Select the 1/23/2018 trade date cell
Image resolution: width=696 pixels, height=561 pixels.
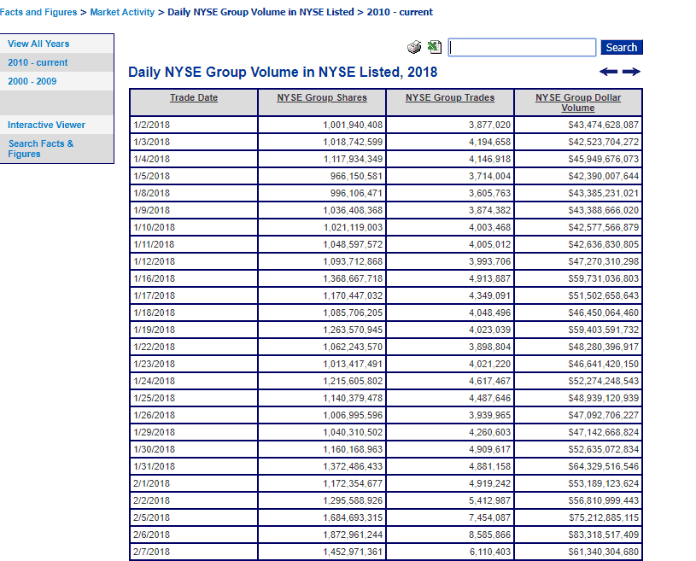194,364
